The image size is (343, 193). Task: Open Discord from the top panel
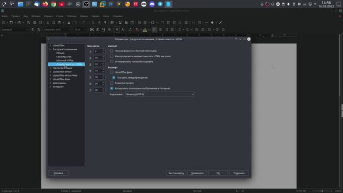tap(152, 4)
